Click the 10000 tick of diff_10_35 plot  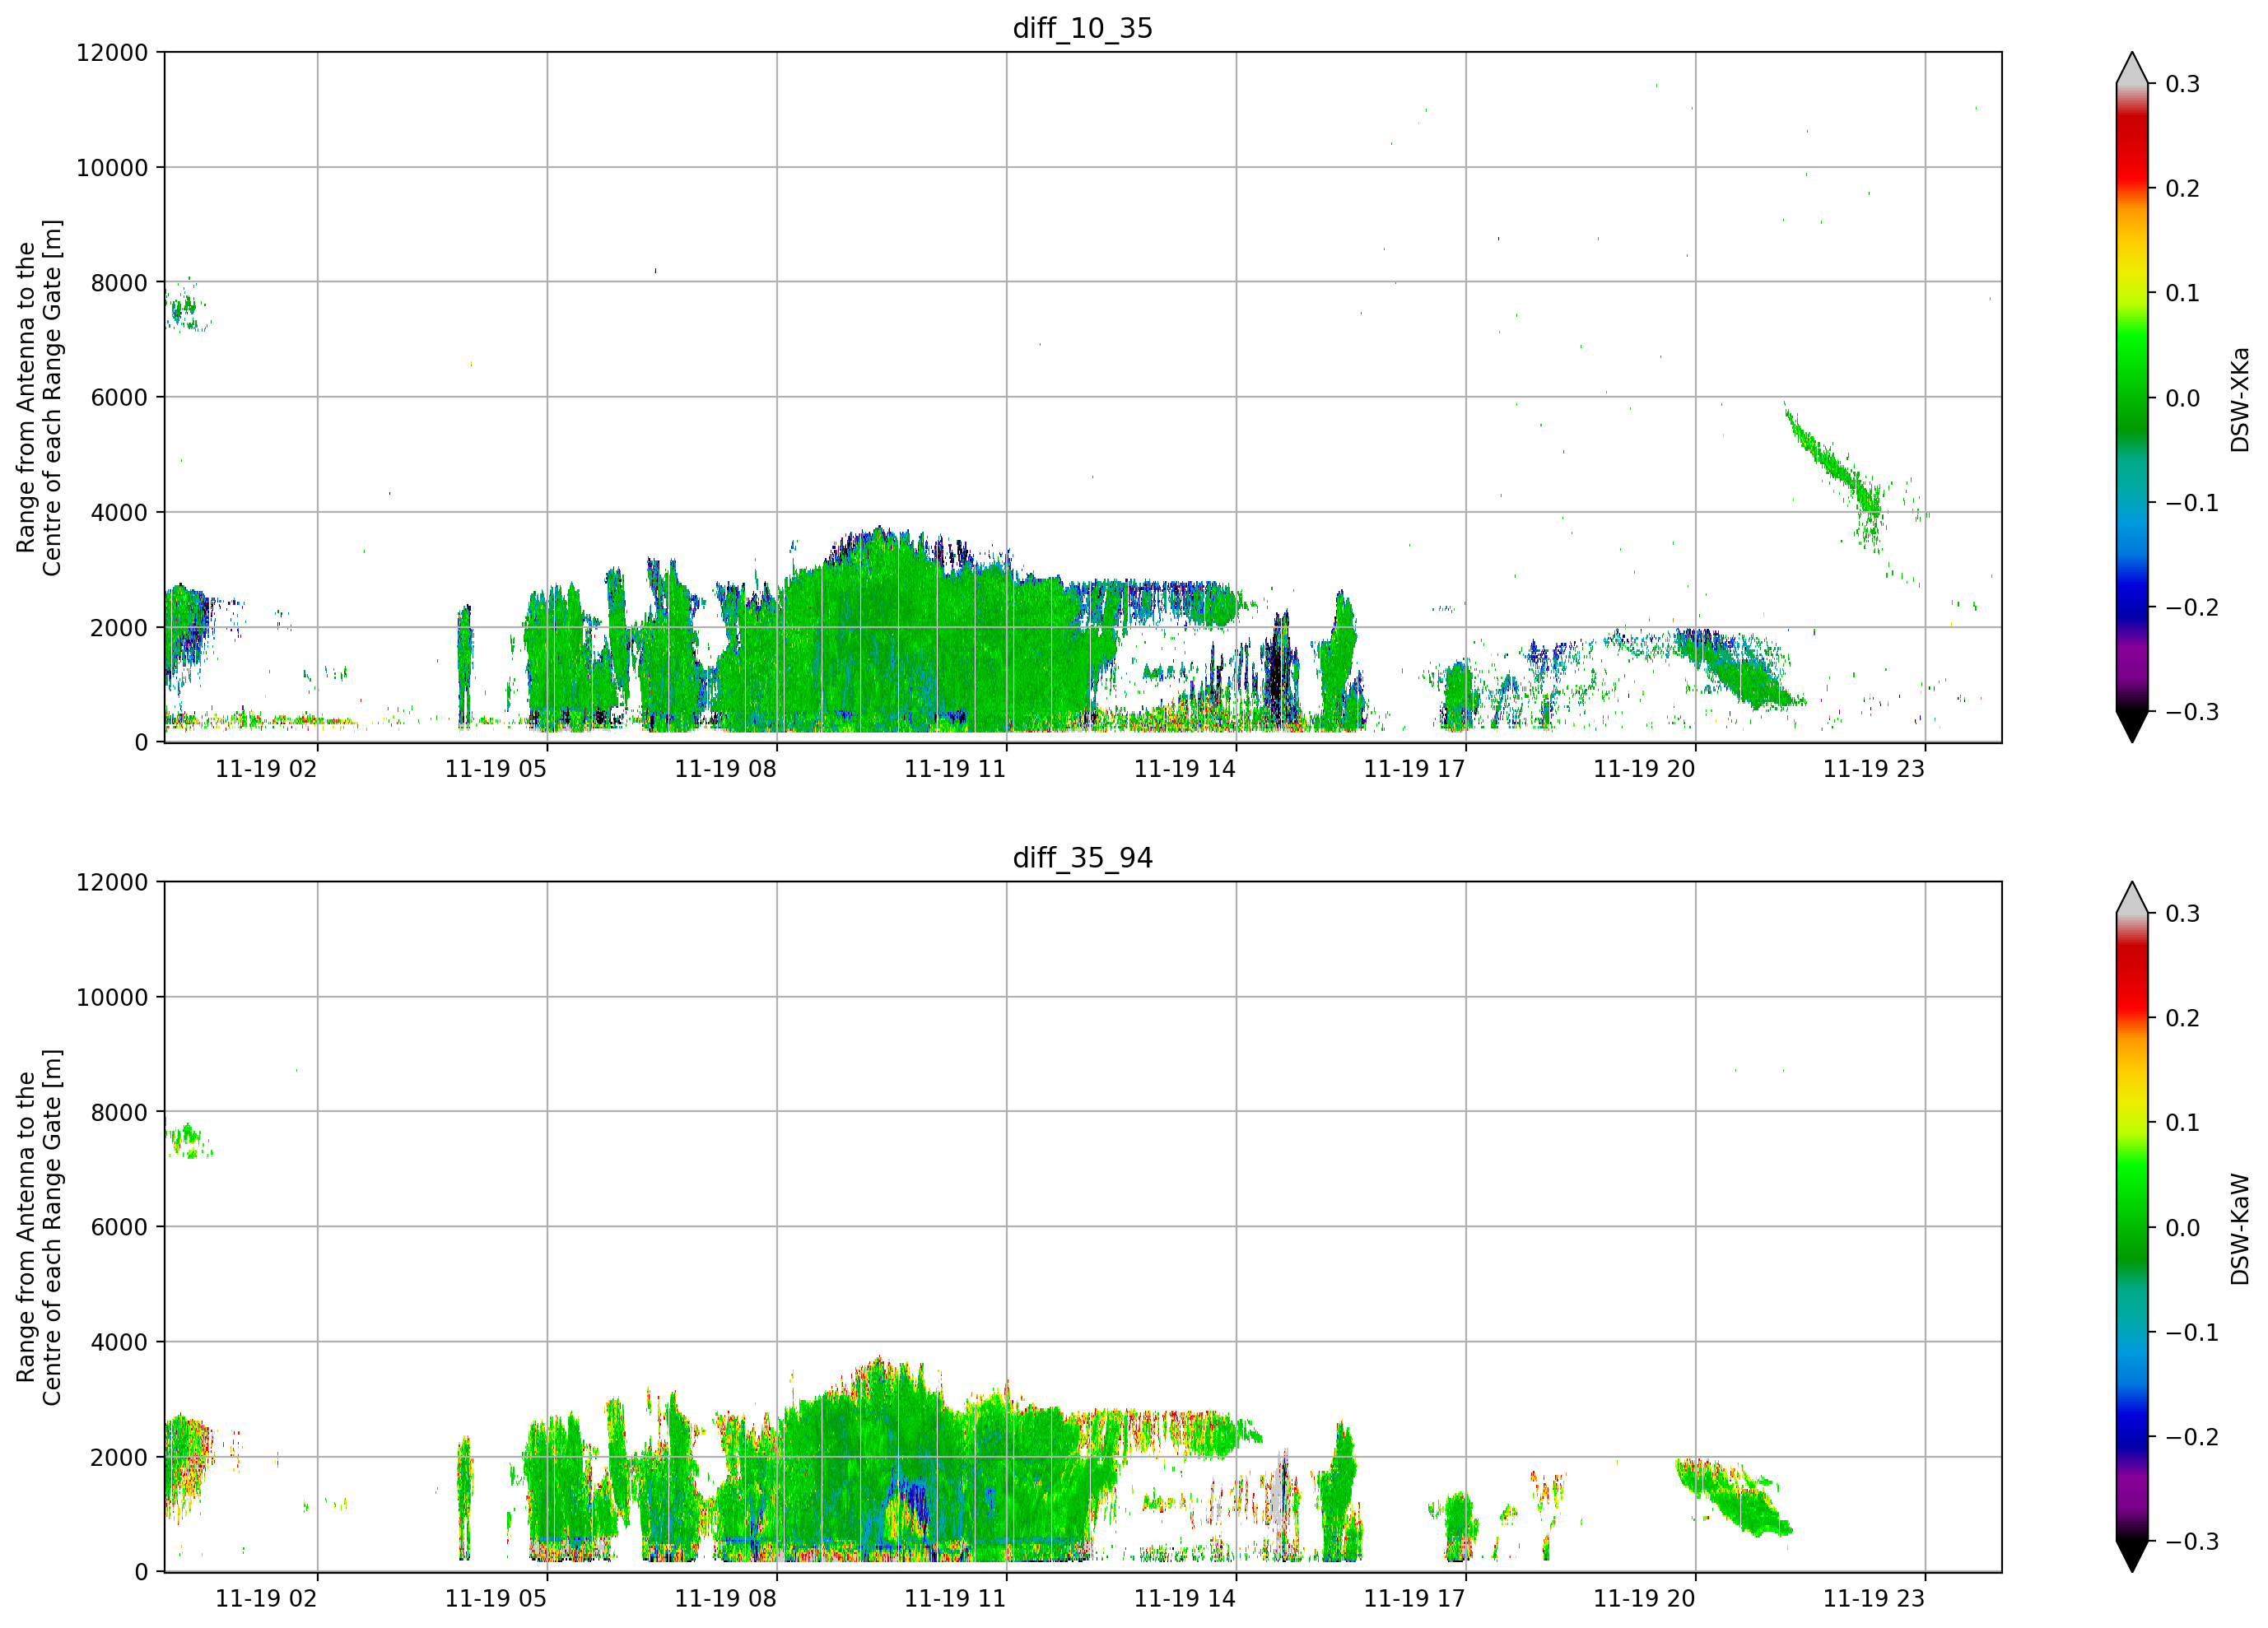[x=112, y=167]
